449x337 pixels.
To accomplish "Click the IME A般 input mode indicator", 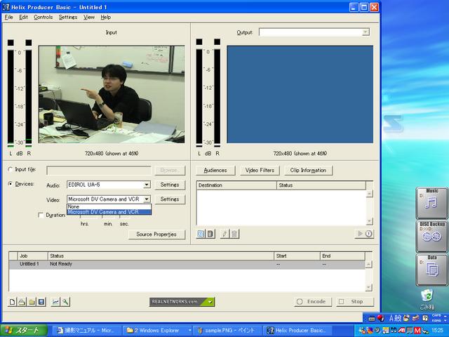I will tap(395, 318).
